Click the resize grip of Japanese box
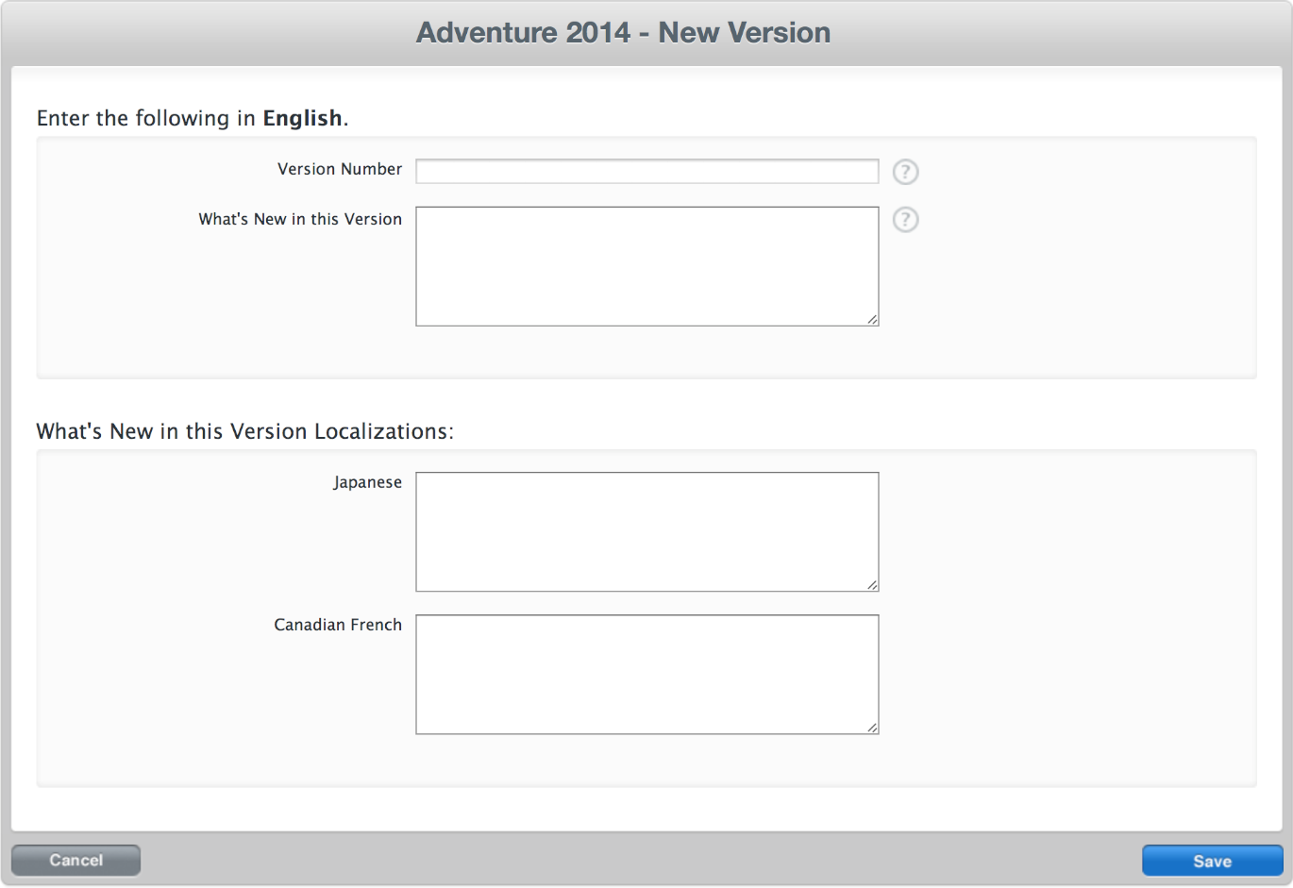1293x888 pixels. [871, 585]
